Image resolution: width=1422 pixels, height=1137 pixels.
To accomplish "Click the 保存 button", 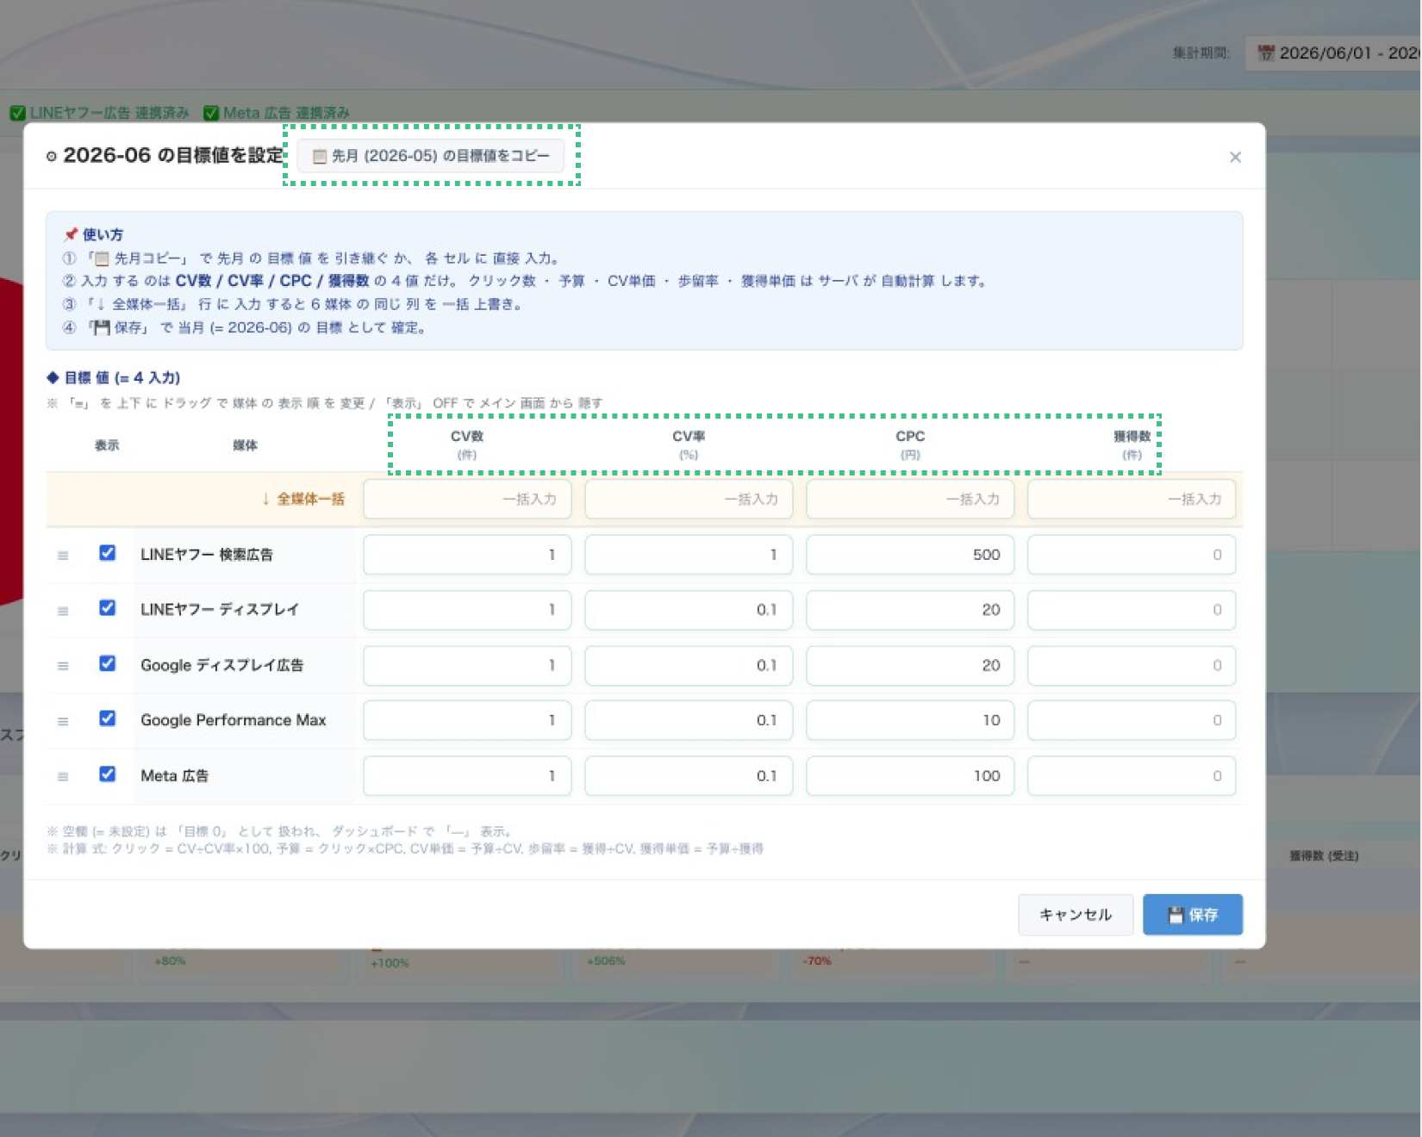I will [1193, 915].
